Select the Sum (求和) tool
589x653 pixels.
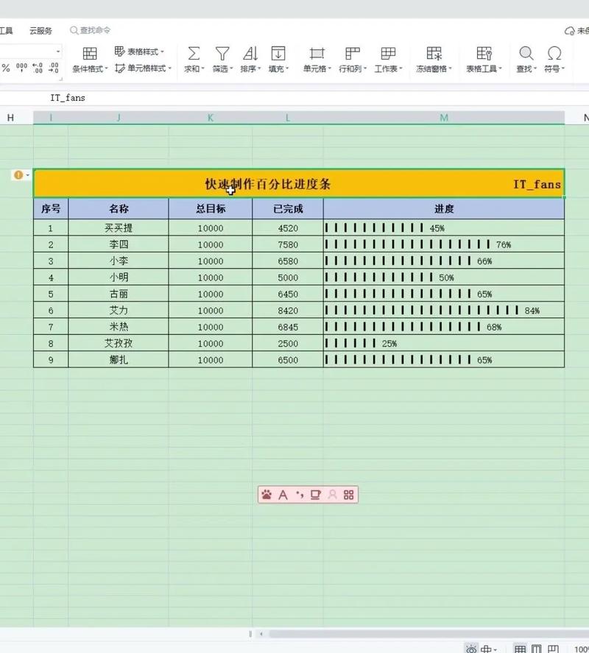pos(194,59)
